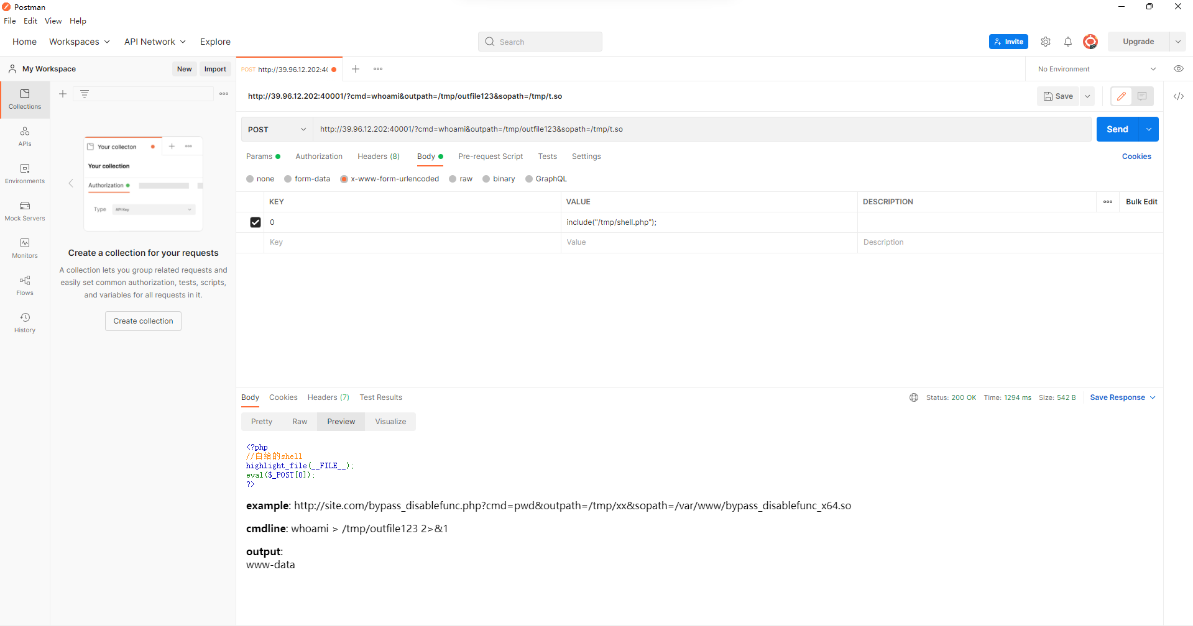
Task: Open the Environments sidebar panel
Action: (x=25, y=174)
